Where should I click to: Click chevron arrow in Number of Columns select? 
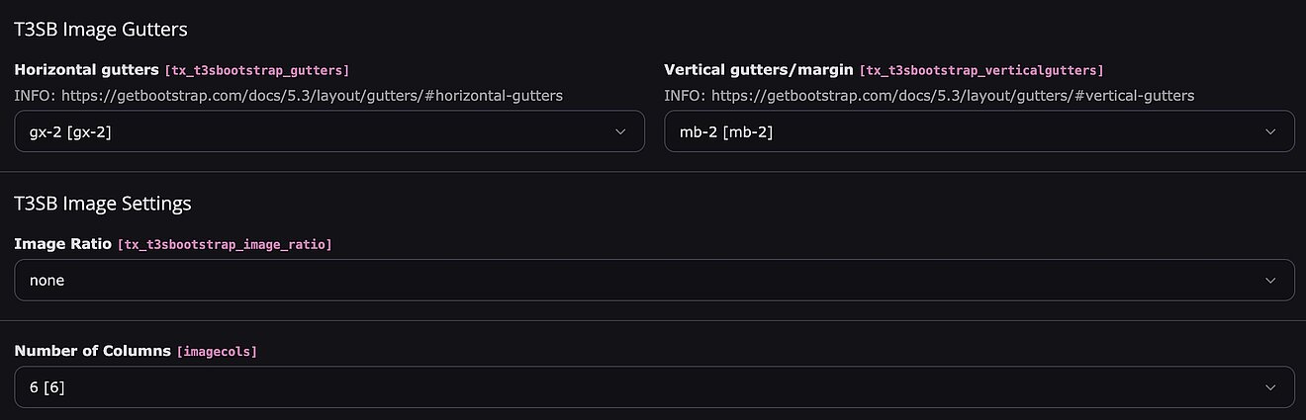coord(1270,387)
